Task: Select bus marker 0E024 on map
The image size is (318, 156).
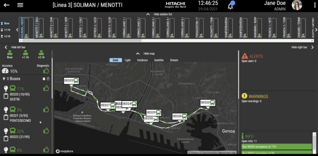Action: tap(129, 104)
